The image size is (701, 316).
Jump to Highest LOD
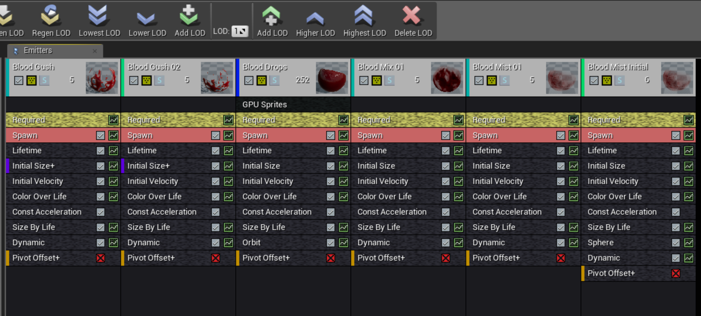[364, 16]
